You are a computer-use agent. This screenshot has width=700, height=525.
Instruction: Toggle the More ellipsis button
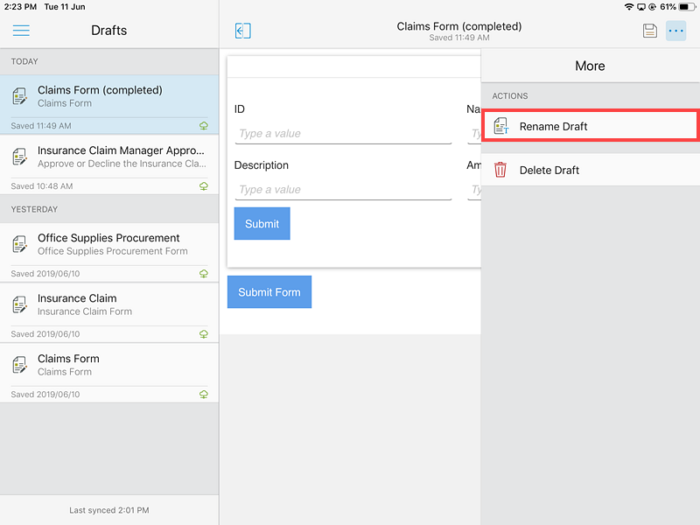click(675, 31)
